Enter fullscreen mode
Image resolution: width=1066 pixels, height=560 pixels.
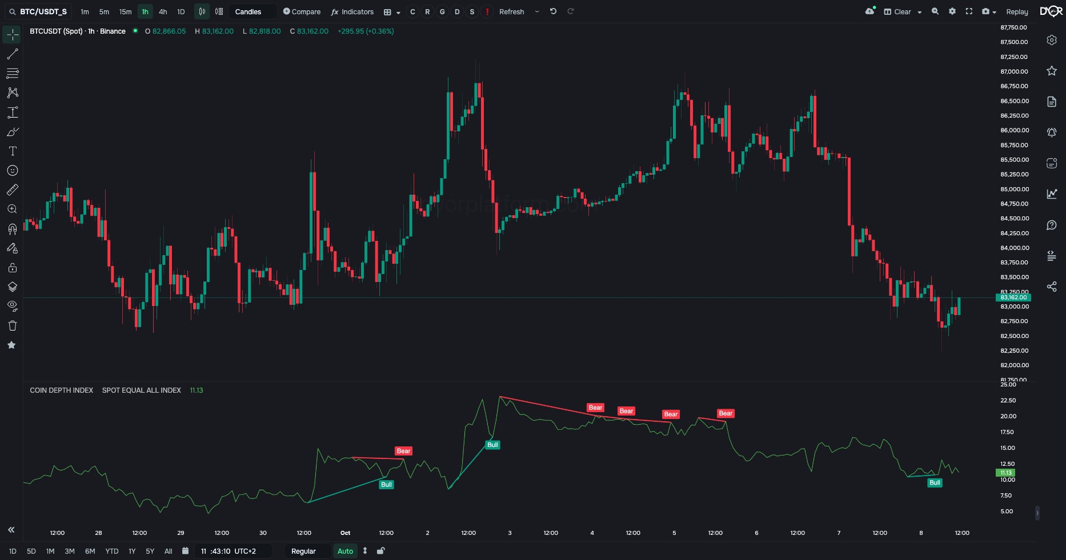coord(969,11)
